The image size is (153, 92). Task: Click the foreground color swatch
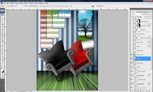[2, 71]
